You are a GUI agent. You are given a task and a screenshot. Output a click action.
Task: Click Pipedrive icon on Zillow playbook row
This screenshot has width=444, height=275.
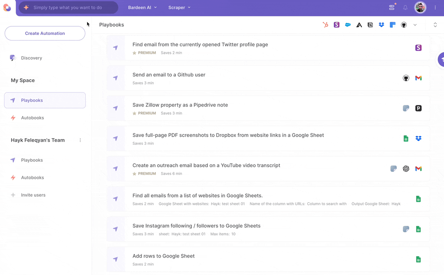coord(418,108)
